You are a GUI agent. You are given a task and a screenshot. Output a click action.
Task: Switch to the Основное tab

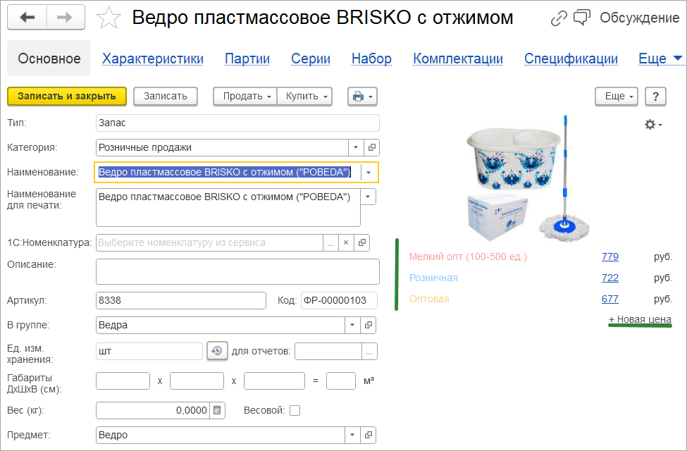[49, 58]
